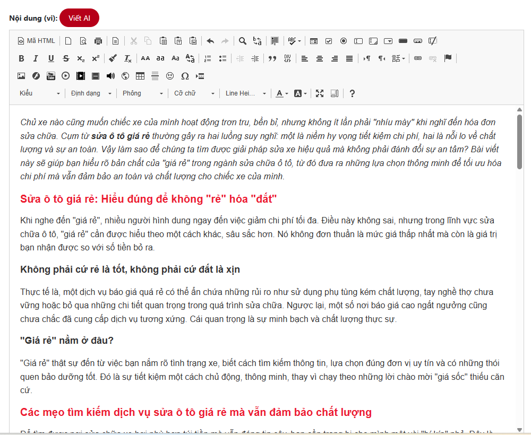Justify the text alignment
This screenshot has height=435, width=531.
coord(349,58)
